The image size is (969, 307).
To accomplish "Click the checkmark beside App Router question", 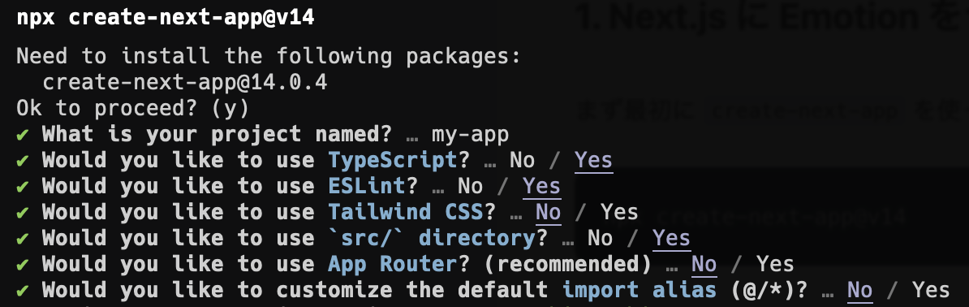I will (x=22, y=264).
